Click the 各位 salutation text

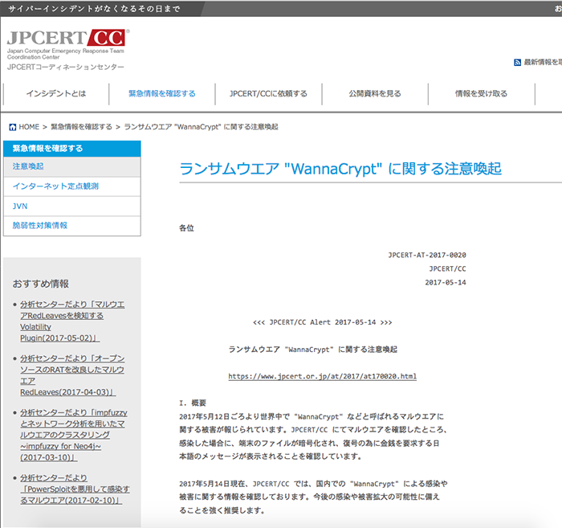186,228
